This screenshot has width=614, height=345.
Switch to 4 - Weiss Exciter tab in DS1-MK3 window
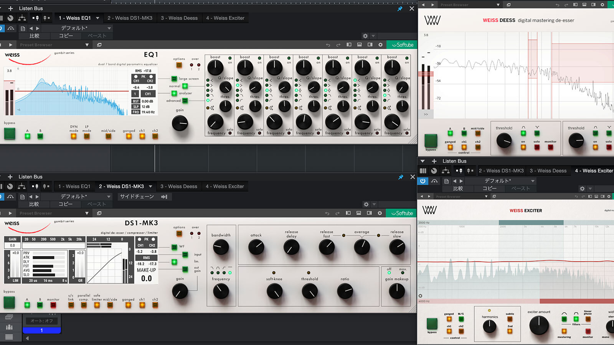225,186
